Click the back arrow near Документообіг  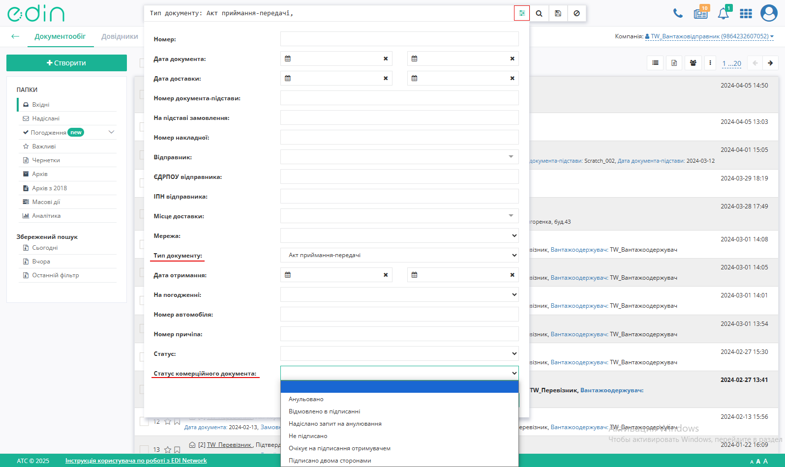(x=15, y=36)
